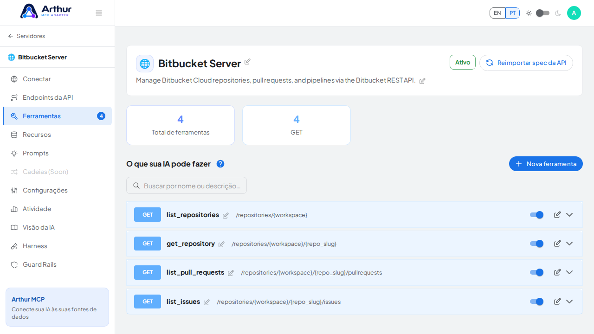Click the globe icon beside Bitbucket Server sidebar title
Image resolution: width=594 pixels, height=334 pixels.
11,57
